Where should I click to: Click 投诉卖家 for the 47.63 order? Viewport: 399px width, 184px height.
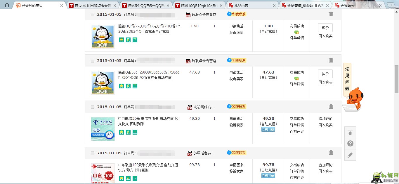[236, 79]
